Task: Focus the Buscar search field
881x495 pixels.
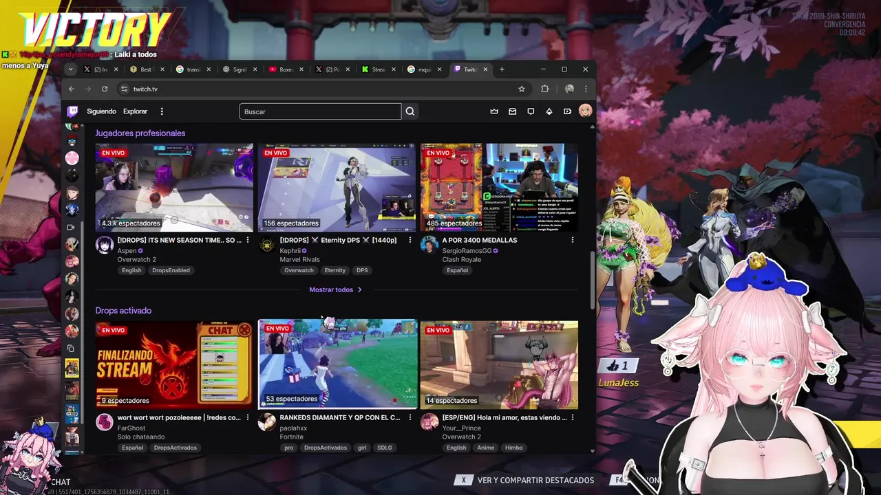Action: [x=320, y=111]
